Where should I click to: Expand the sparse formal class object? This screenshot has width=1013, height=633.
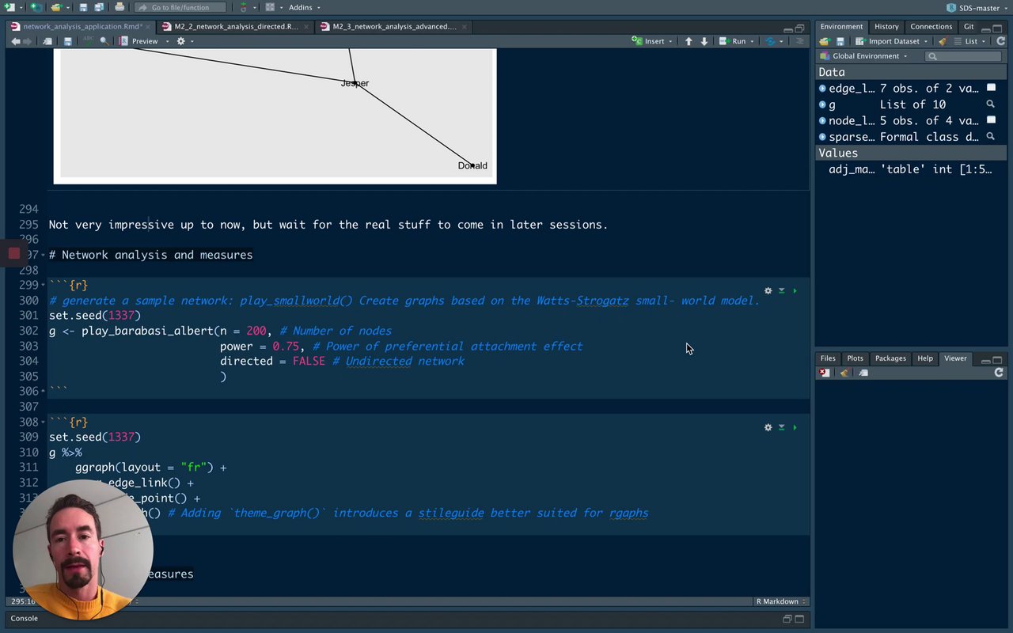coord(823,137)
